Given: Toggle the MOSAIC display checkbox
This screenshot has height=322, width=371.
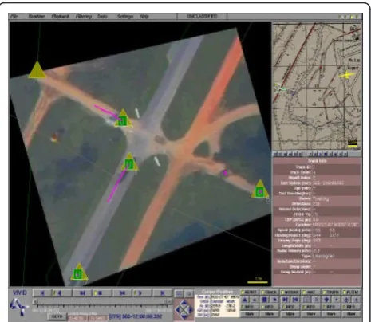Looking at the screenshot, I should (282, 292).
